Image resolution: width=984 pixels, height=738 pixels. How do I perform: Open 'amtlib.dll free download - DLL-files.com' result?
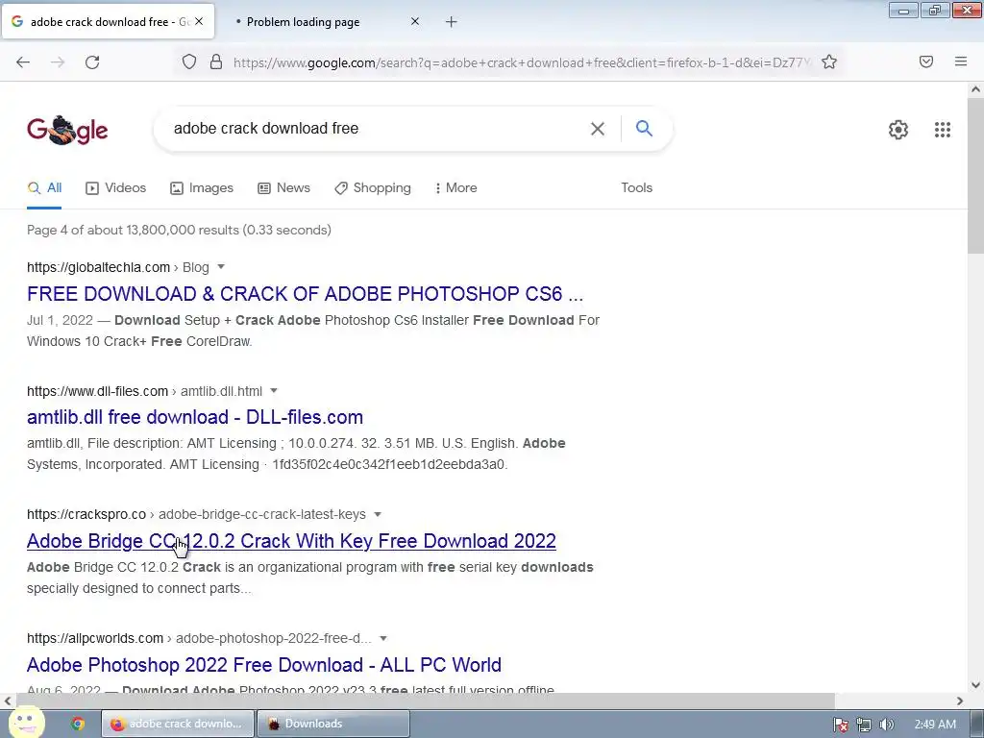[x=194, y=417]
